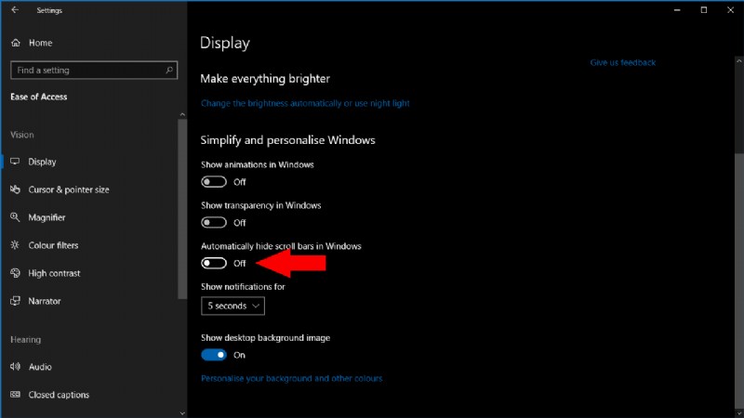744x418 pixels.
Task: Click the Vision section heading
Action: 22,135
